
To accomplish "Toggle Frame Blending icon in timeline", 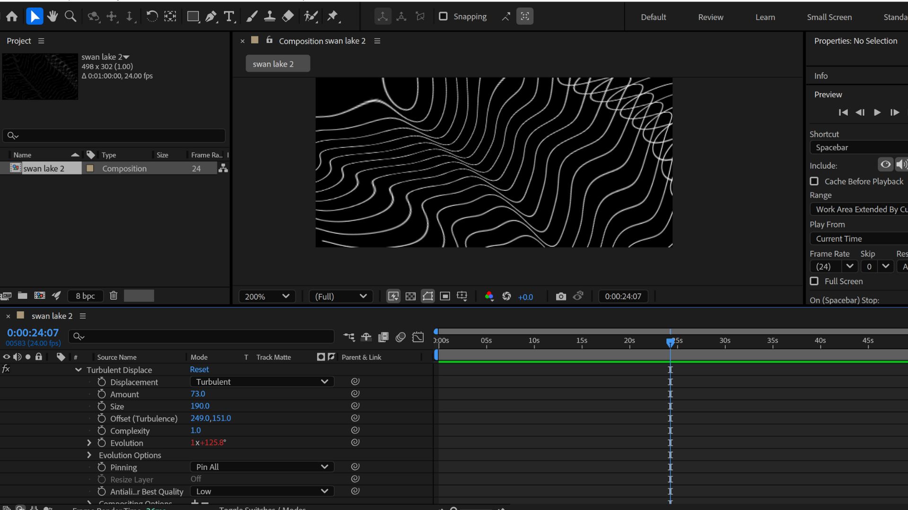I will pos(384,337).
